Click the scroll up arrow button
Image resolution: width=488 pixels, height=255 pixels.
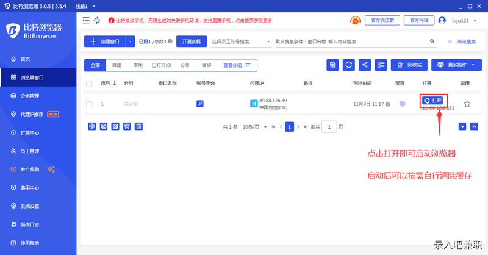(474, 126)
